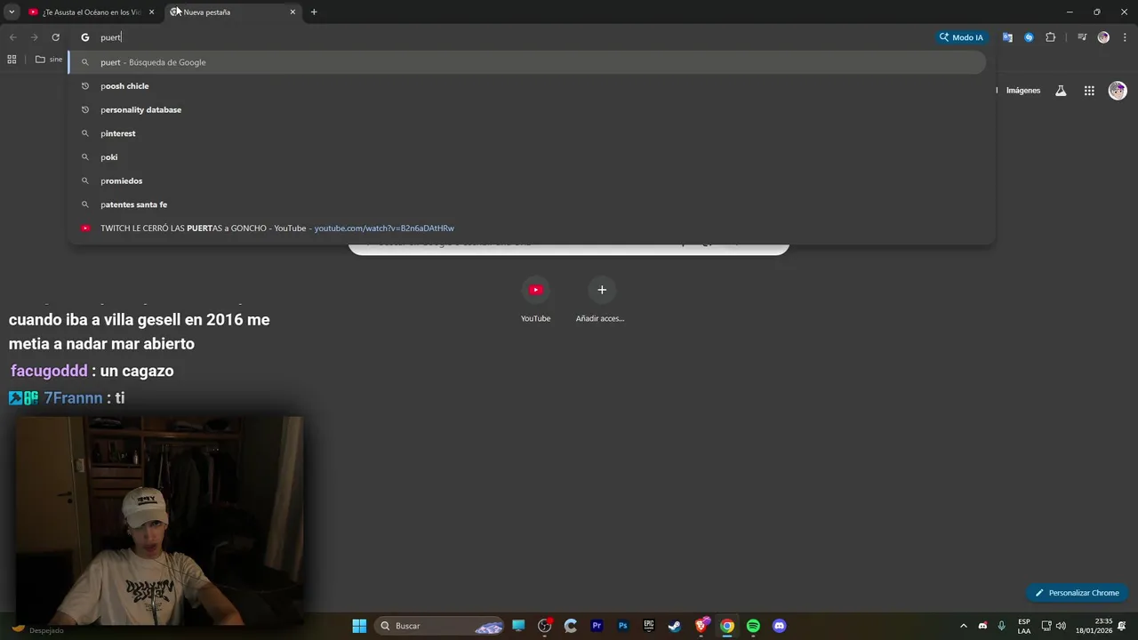Go forward with the forward arrow
This screenshot has width=1138, height=640.
[34, 37]
